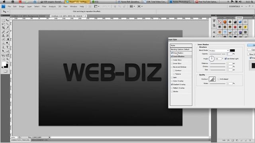Select the Blur tool

point(3,43)
